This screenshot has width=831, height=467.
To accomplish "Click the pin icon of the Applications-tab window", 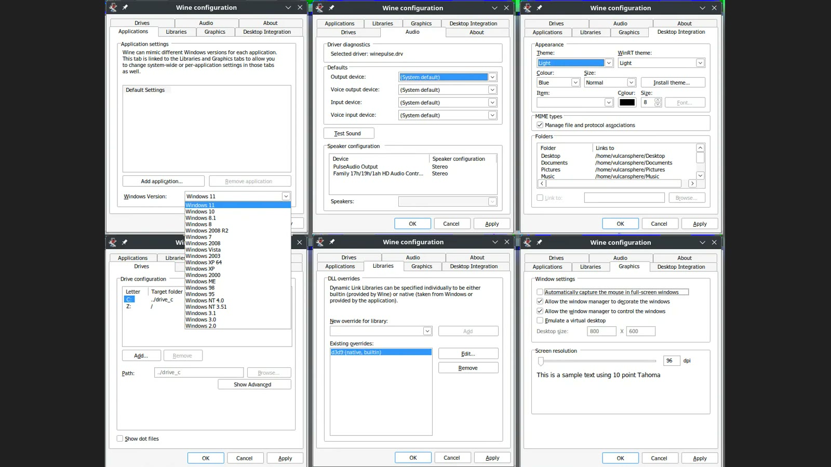I will (x=125, y=7).
